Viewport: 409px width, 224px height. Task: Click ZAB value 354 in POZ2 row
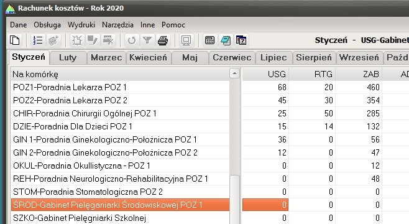point(373,100)
